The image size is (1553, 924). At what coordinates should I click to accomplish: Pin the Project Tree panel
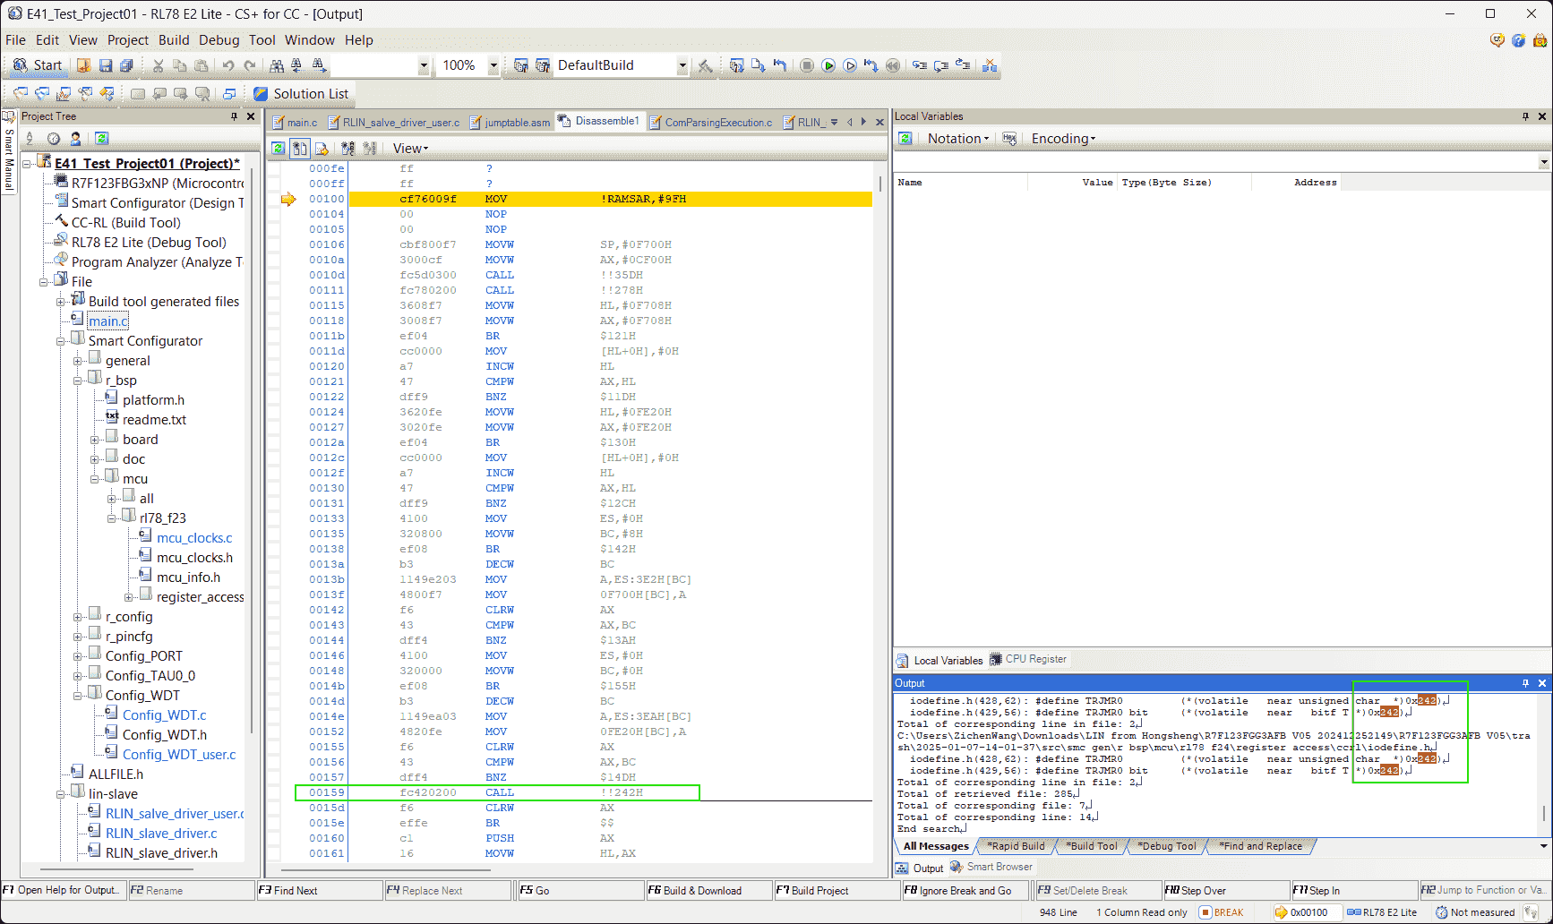click(x=235, y=116)
